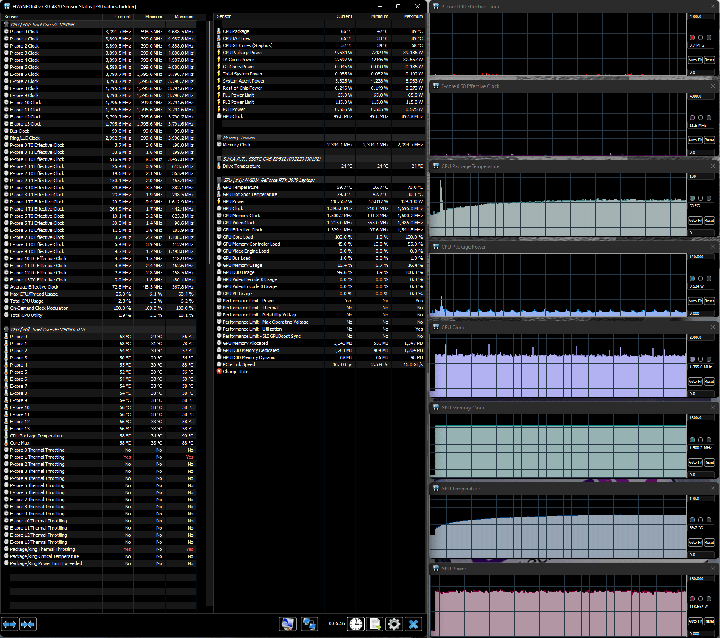Click the thermometer icon beside Core Max
The image size is (720, 638).
[x=6, y=443]
